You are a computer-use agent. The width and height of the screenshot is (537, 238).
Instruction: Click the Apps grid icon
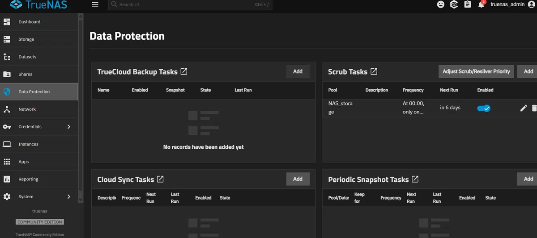tap(7, 162)
